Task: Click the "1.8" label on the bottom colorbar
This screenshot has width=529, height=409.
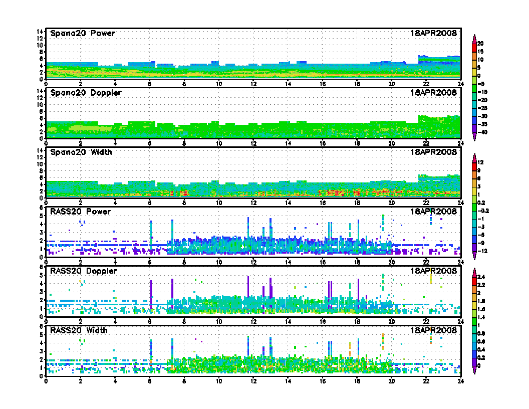Action: [481, 301]
